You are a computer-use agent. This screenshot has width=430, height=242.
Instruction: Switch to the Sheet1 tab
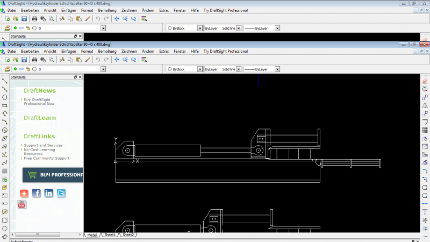point(110,235)
